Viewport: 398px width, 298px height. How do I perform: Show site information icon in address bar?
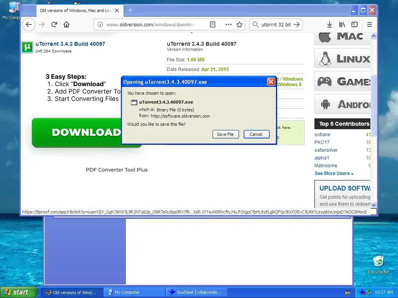[100, 24]
